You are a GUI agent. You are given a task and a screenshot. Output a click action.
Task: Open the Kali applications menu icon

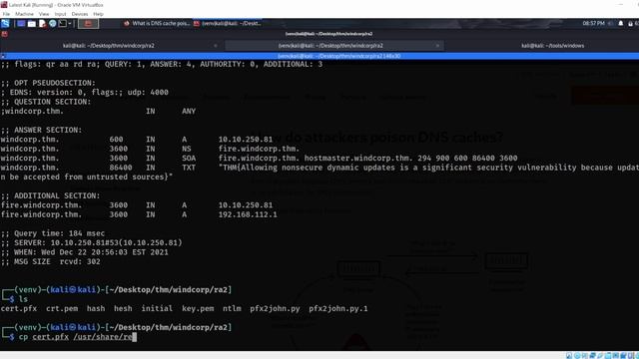coord(5,24)
